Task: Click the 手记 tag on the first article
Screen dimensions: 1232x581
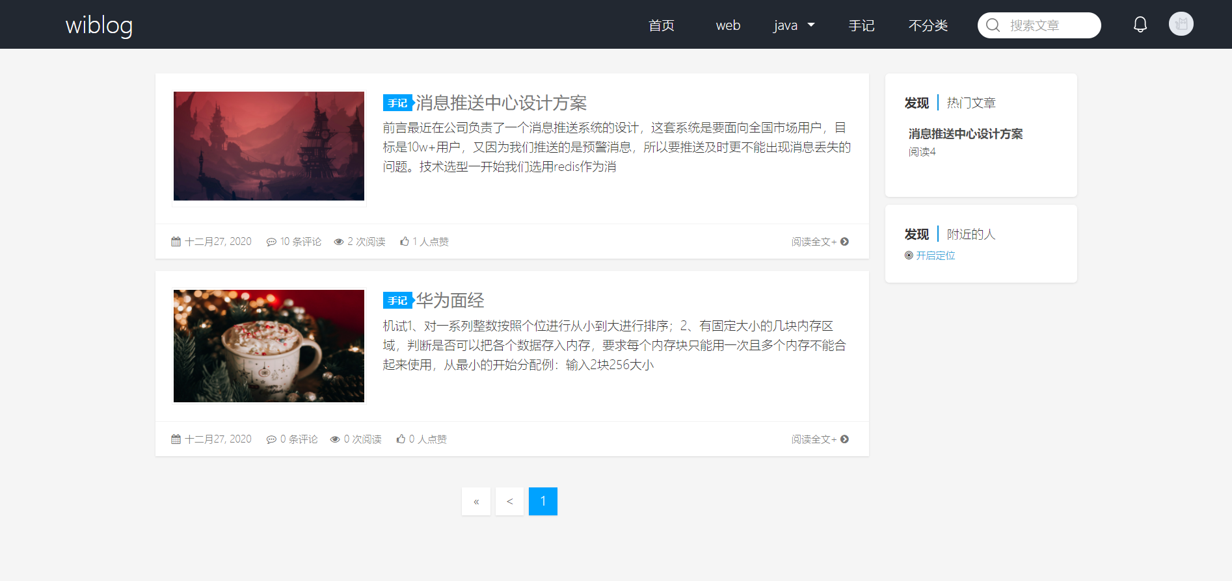Action: pyautogui.click(x=397, y=103)
